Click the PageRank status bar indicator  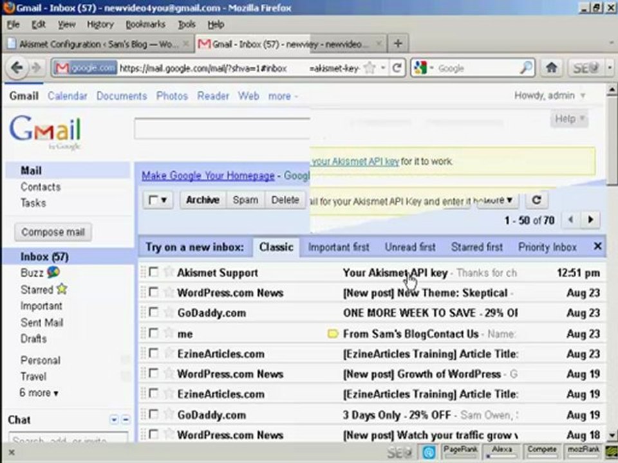[x=460, y=451]
